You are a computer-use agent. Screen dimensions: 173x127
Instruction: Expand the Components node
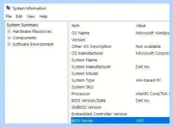[x=9, y=38]
